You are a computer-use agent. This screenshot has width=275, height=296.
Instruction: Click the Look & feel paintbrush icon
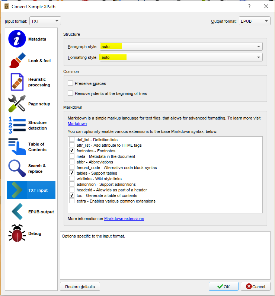[17, 60]
